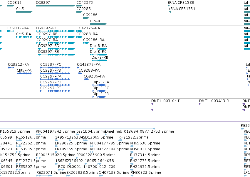Select the CG9288 gene feature
The image size is (250, 177).
[x=79, y=12]
